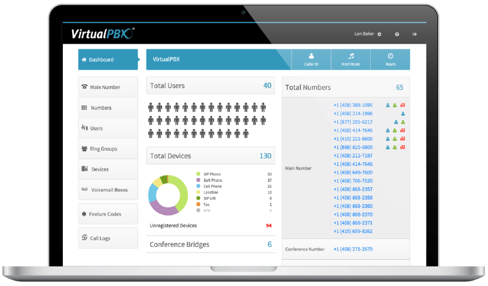The width and height of the screenshot is (488, 286).
Task: Open Caller ID settings
Action: (311, 59)
